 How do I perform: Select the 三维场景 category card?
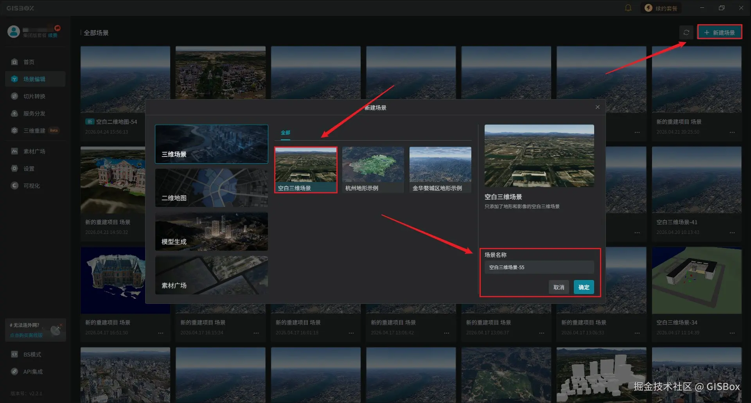pos(212,144)
